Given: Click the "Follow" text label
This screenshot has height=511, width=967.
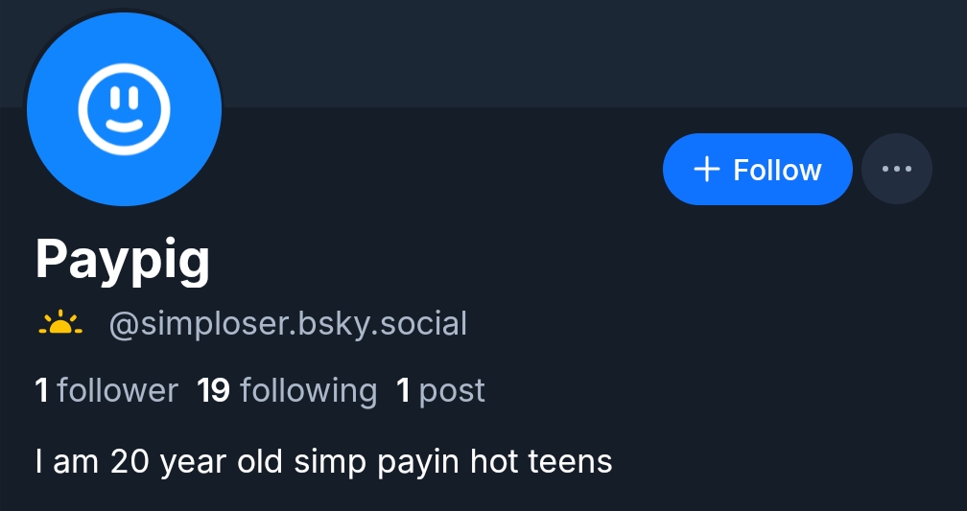Looking at the screenshot, I should pyautogui.click(x=777, y=170).
